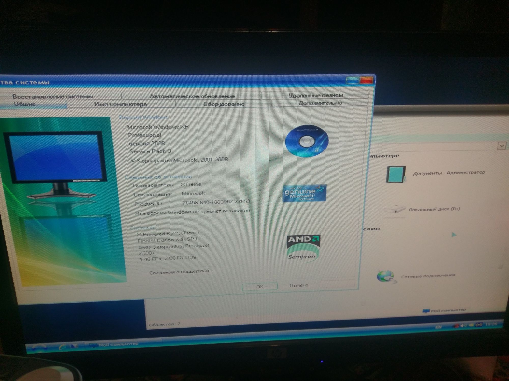Click the Корпорация Microsoft copyright line
The width and height of the screenshot is (509, 381).
tap(179, 160)
